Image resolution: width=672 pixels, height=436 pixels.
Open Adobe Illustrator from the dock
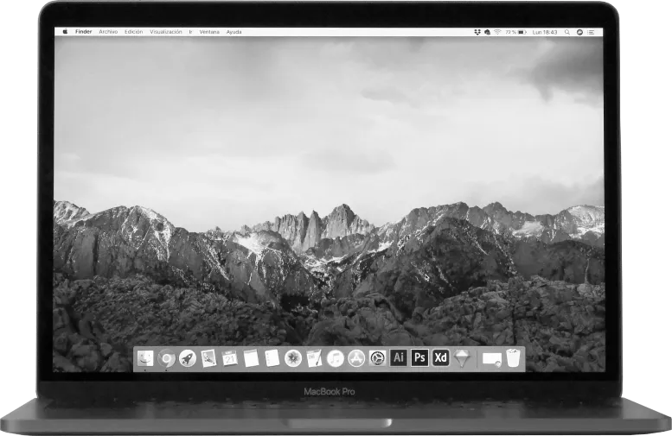point(399,357)
